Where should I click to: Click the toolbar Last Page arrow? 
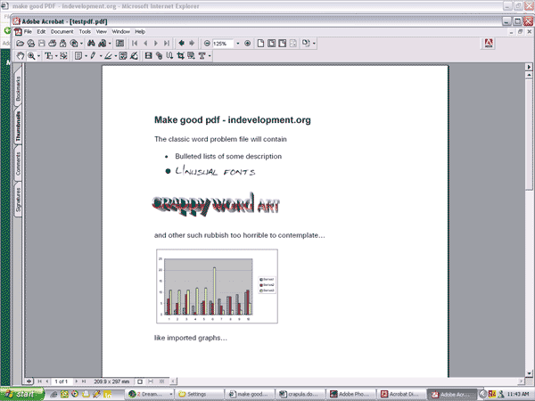pos(167,44)
